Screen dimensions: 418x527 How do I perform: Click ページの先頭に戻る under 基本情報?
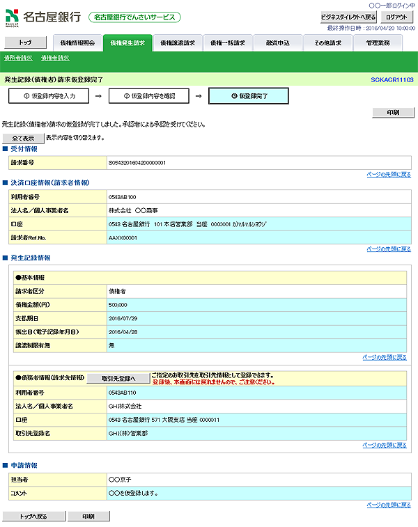pos(385,357)
